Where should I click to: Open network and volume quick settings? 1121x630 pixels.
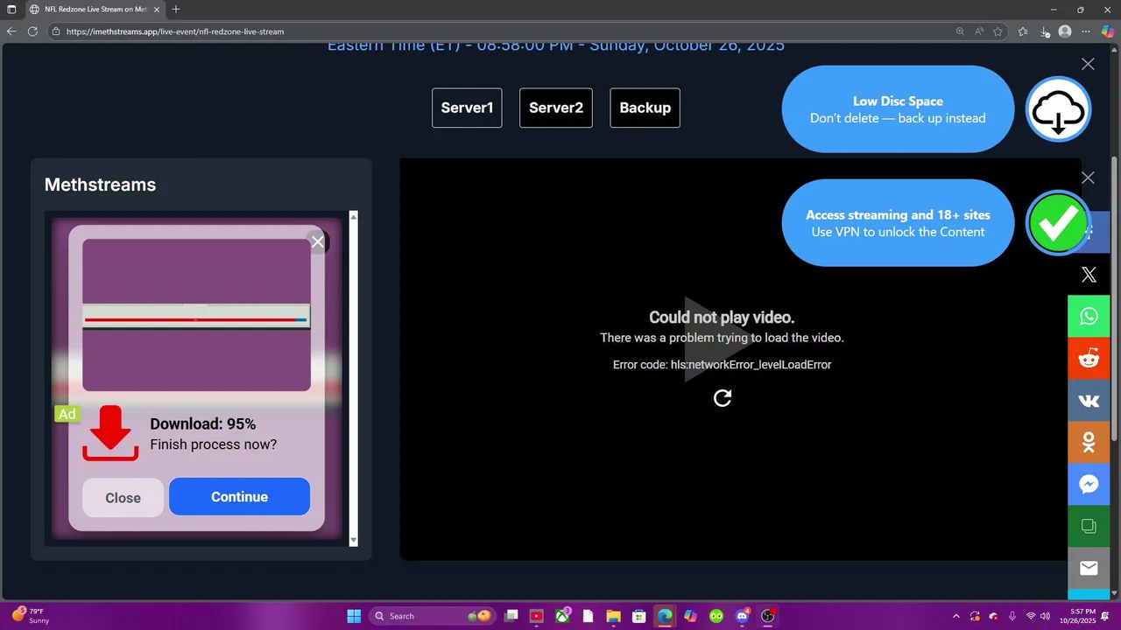click(1040, 616)
